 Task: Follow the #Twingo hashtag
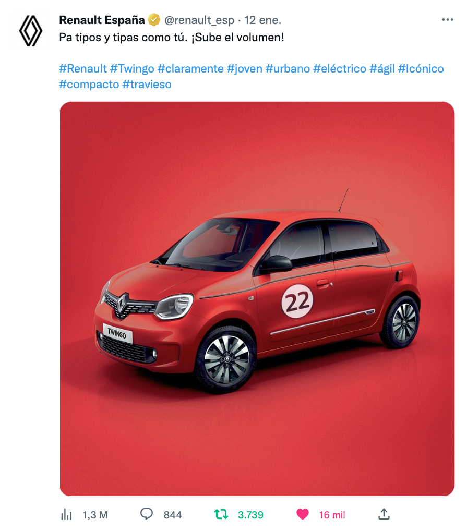point(132,69)
